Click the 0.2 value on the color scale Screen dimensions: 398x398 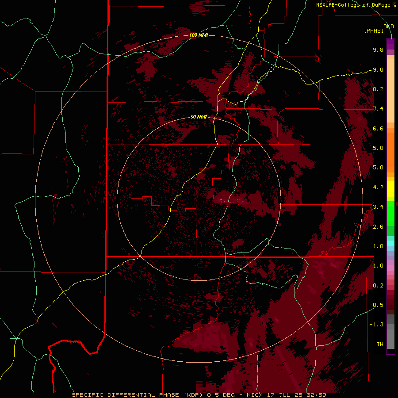click(x=378, y=286)
